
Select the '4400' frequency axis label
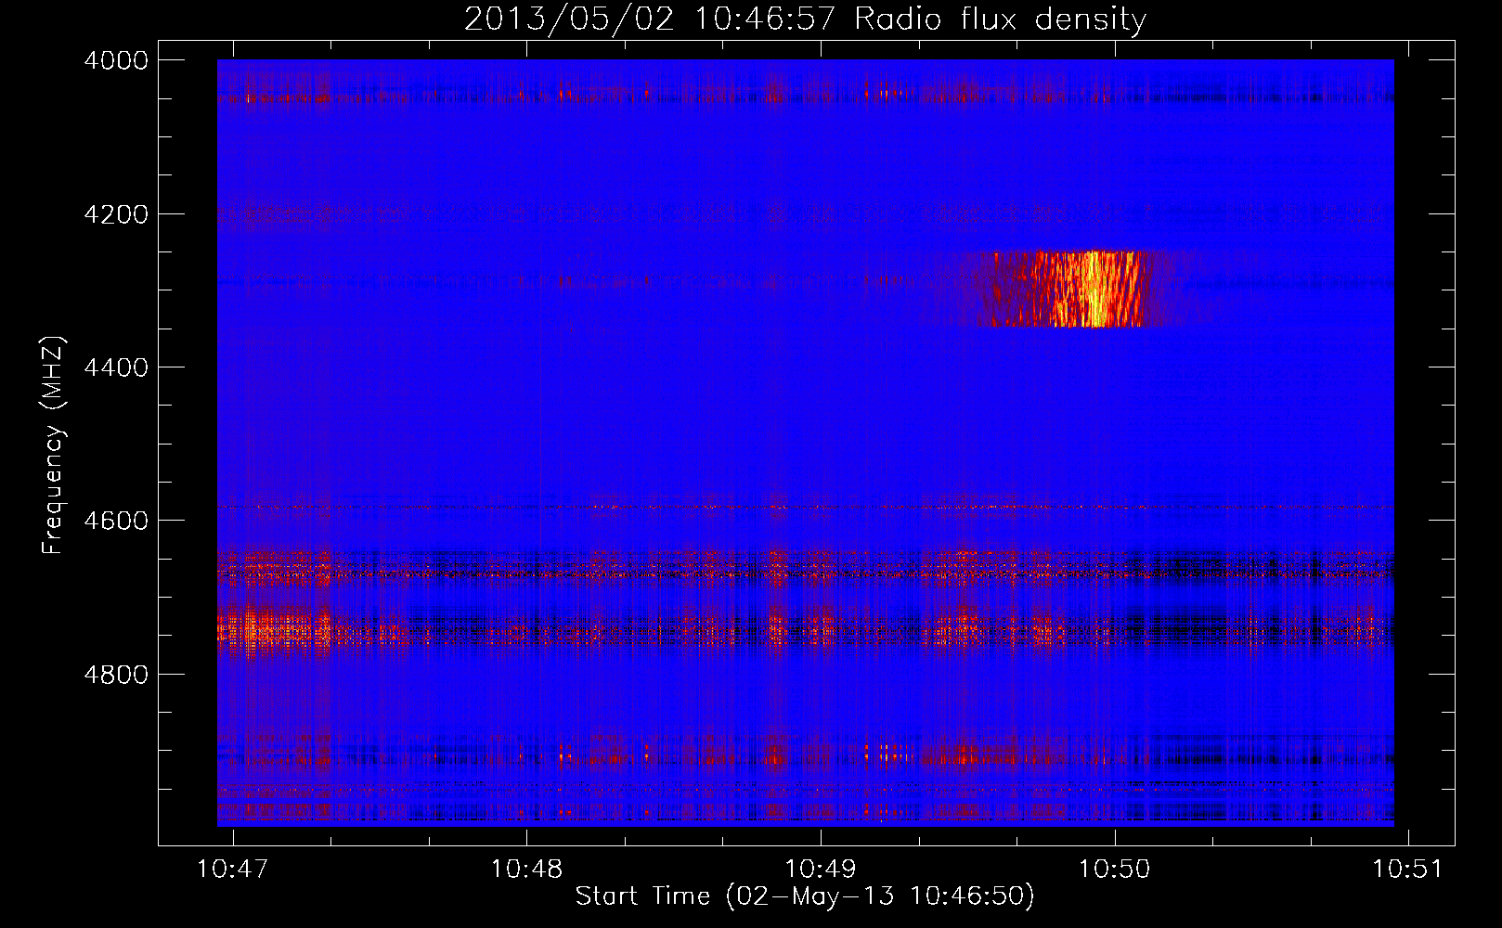click(x=116, y=367)
